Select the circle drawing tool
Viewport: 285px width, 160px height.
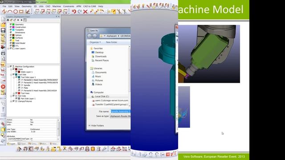click(16, 12)
